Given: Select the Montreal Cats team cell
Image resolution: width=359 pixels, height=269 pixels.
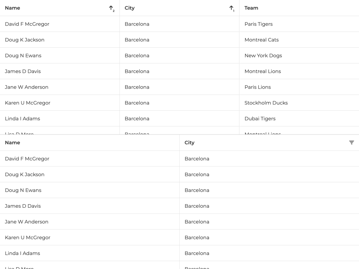Looking at the screenshot, I should [x=262, y=40].
